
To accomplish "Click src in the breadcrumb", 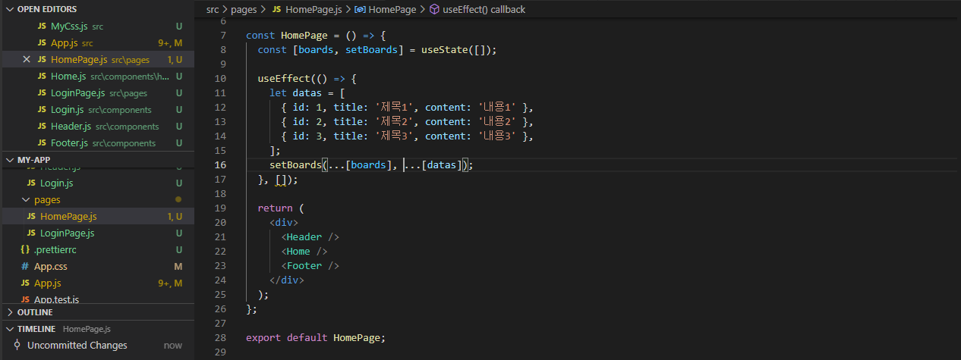I will point(213,10).
